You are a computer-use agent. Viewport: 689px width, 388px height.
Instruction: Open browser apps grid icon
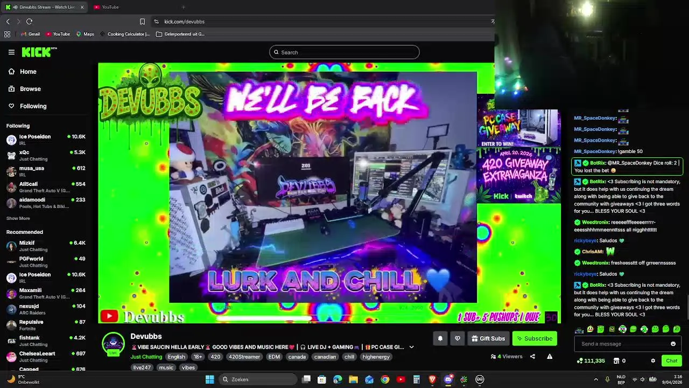(x=7, y=34)
